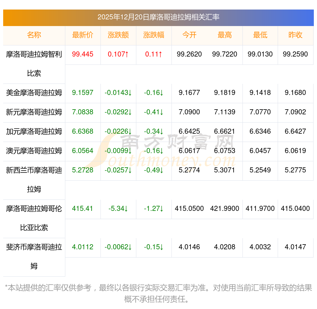Click the 最低 column header

tap(260, 35)
